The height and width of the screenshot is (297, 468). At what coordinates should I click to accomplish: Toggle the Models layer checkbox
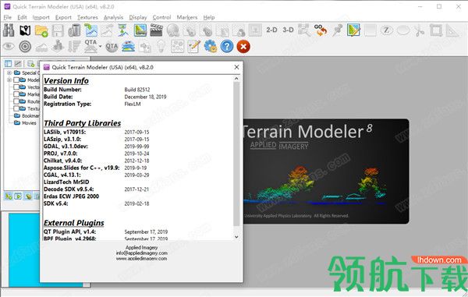pyautogui.click(x=16, y=80)
